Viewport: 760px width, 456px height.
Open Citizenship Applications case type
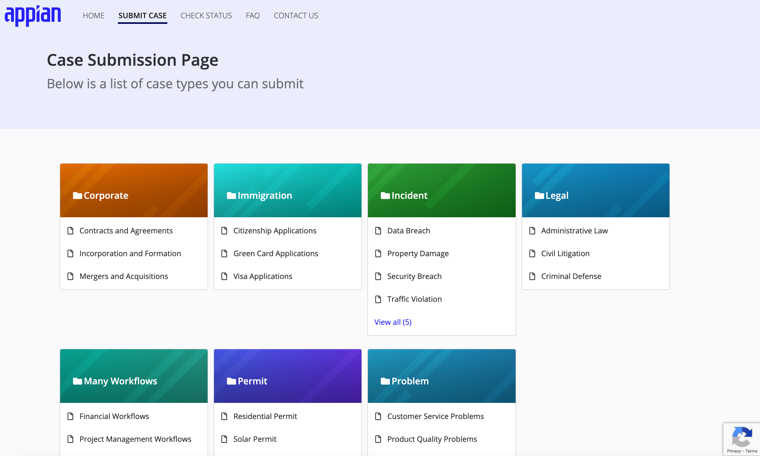pyautogui.click(x=275, y=230)
